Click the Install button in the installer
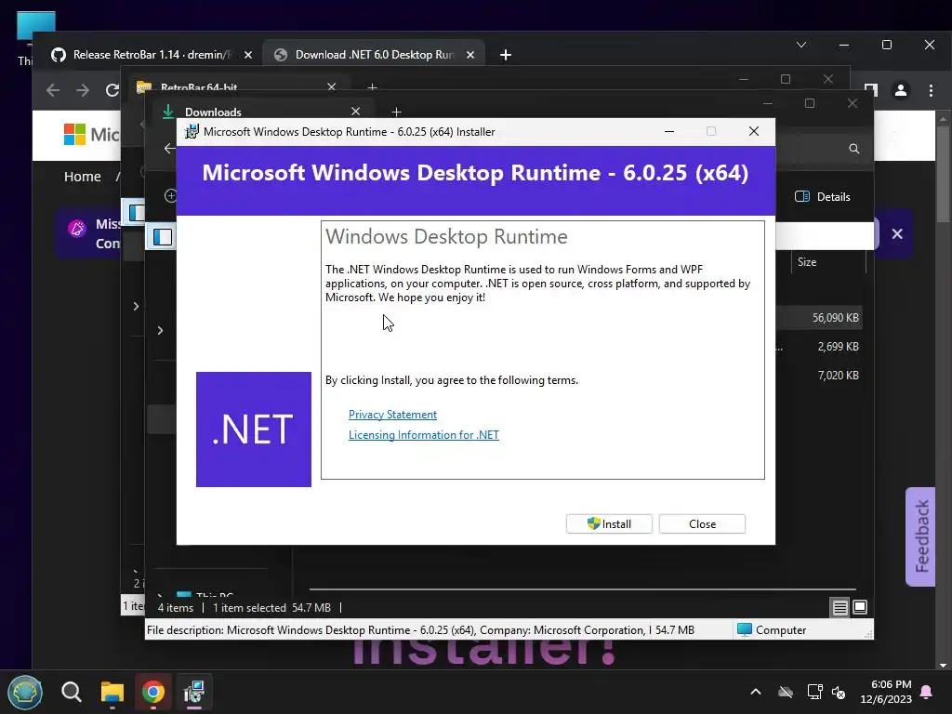 [x=609, y=524]
